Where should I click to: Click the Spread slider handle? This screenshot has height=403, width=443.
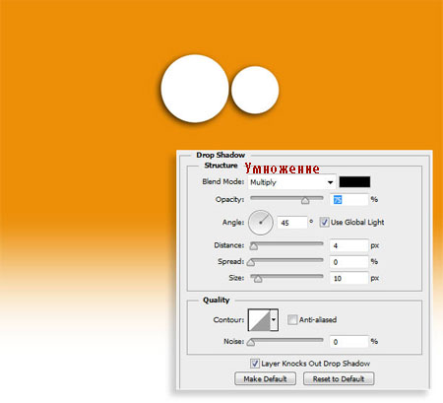click(251, 262)
